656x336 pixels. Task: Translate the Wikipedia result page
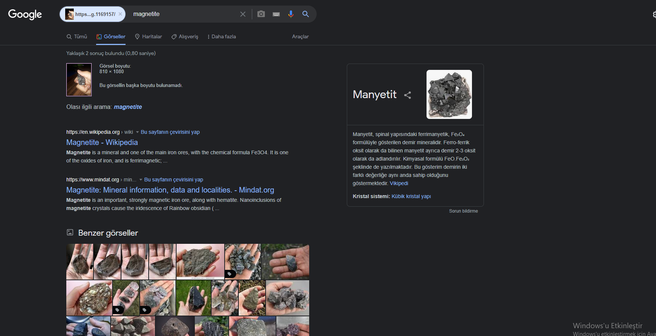(x=170, y=132)
